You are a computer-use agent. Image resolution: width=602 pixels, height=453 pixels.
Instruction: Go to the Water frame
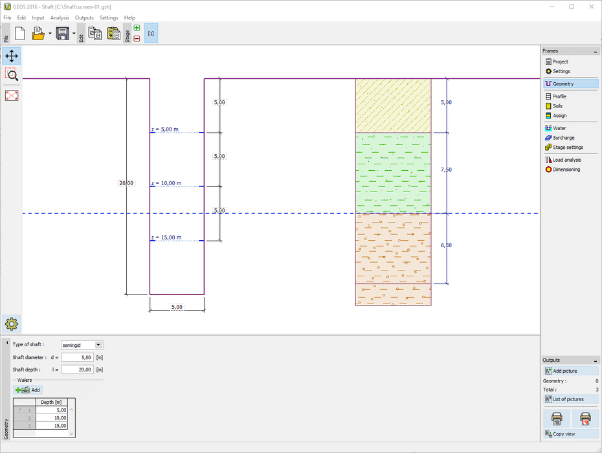(559, 128)
